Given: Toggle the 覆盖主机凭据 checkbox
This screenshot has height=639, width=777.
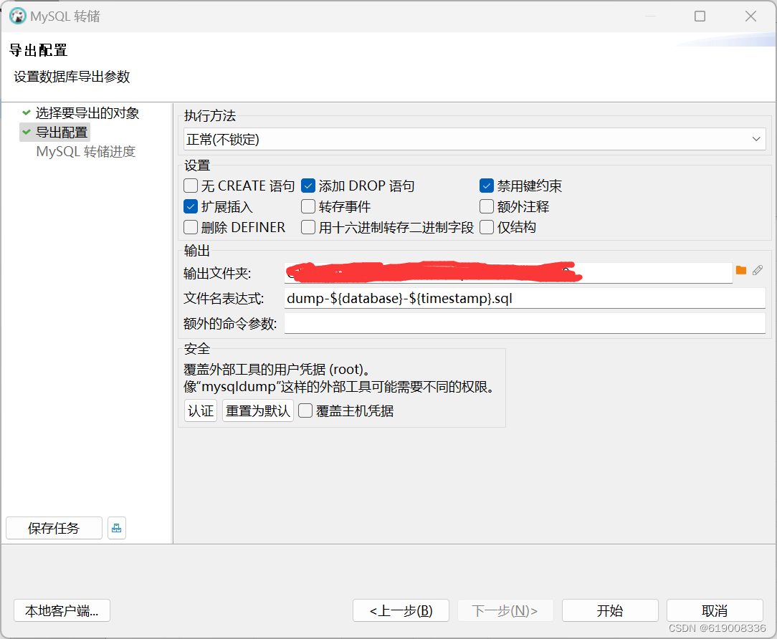Looking at the screenshot, I should point(305,410).
